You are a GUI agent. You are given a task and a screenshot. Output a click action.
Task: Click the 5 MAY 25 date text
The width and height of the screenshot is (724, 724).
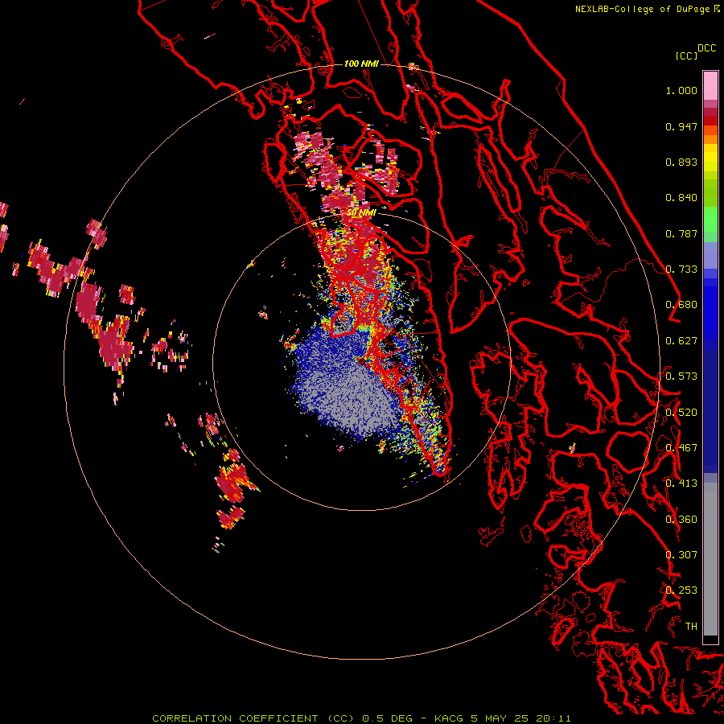pos(499,718)
